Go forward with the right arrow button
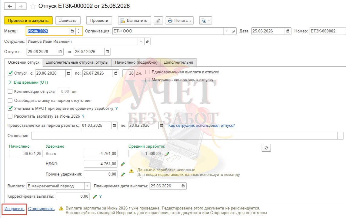346x218 pixels. pos(21,6)
